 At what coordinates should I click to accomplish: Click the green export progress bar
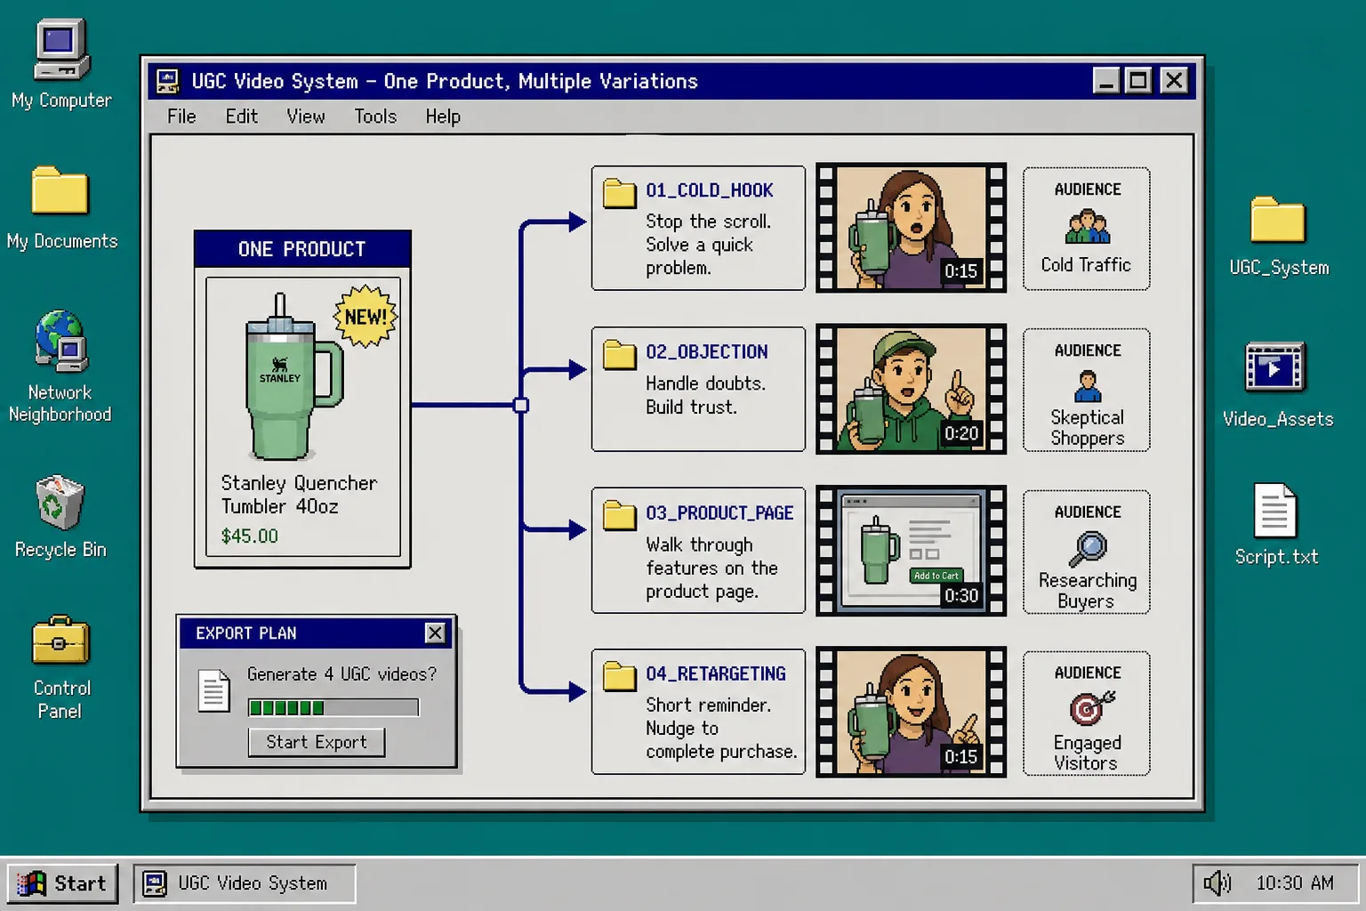click(x=333, y=707)
